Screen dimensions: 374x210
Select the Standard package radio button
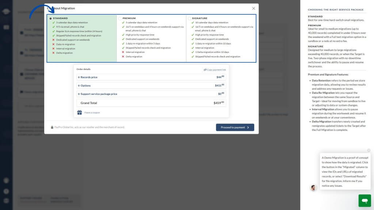tap(50, 18)
